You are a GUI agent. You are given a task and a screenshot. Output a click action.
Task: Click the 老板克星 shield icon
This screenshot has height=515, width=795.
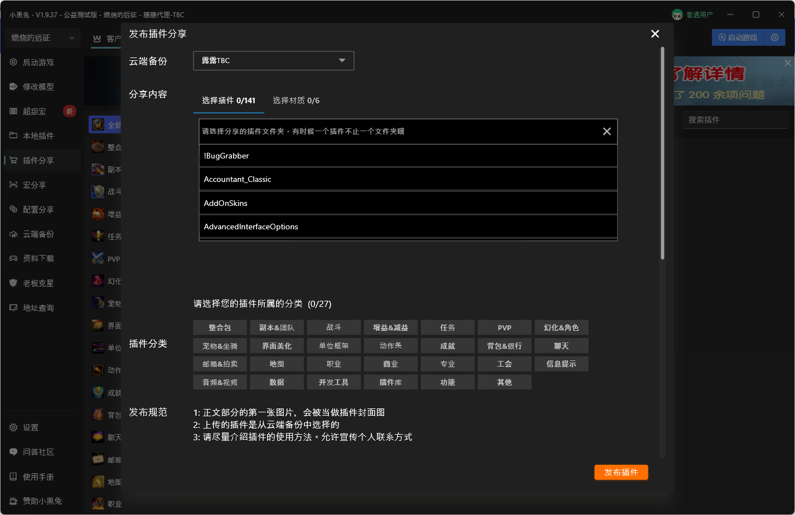[13, 283]
